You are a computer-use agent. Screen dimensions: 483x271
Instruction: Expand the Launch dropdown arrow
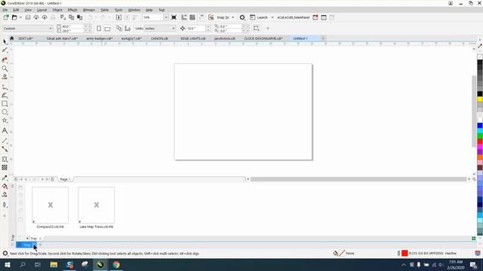tap(272, 17)
